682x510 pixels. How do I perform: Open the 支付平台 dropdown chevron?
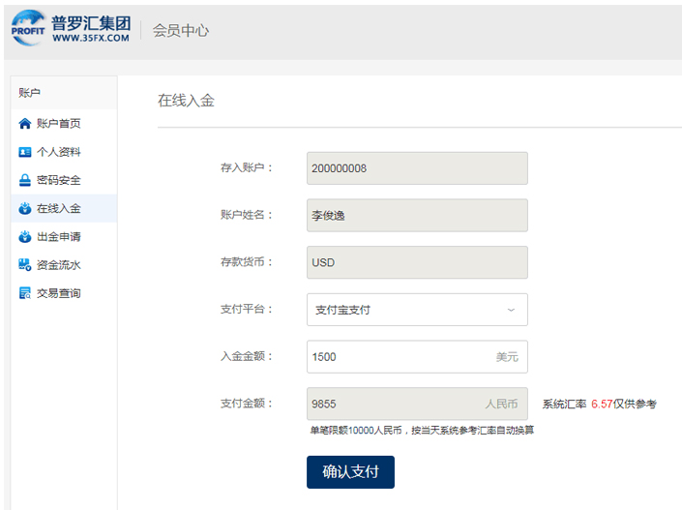tap(511, 310)
